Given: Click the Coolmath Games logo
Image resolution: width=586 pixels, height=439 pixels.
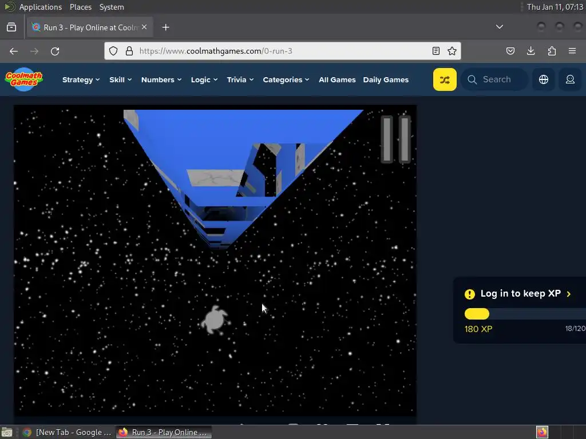Looking at the screenshot, I should (24, 79).
